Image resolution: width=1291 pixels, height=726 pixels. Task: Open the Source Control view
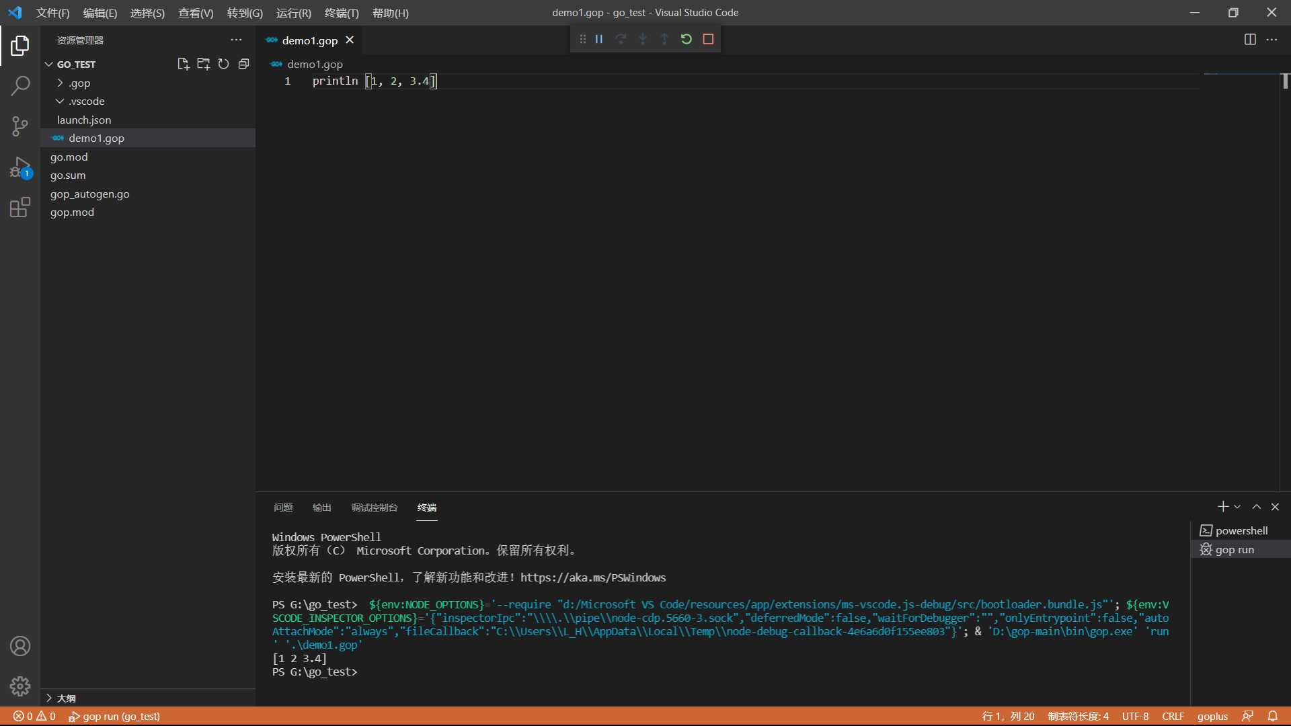pyautogui.click(x=20, y=126)
